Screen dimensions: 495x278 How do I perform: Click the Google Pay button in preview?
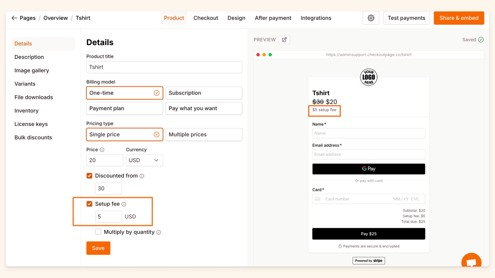click(369, 169)
